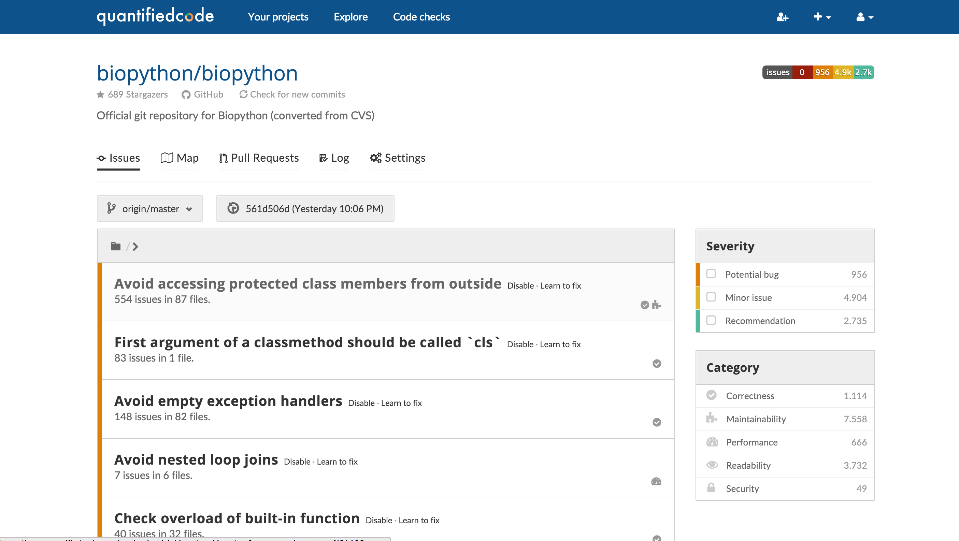Click Check for new commits link
The height and width of the screenshot is (541, 959).
pyautogui.click(x=292, y=94)
